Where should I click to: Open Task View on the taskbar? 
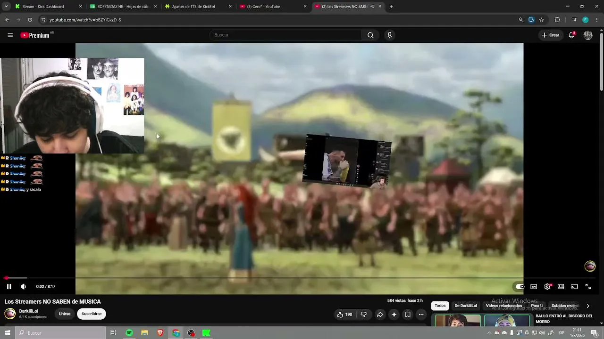(113, 333)
